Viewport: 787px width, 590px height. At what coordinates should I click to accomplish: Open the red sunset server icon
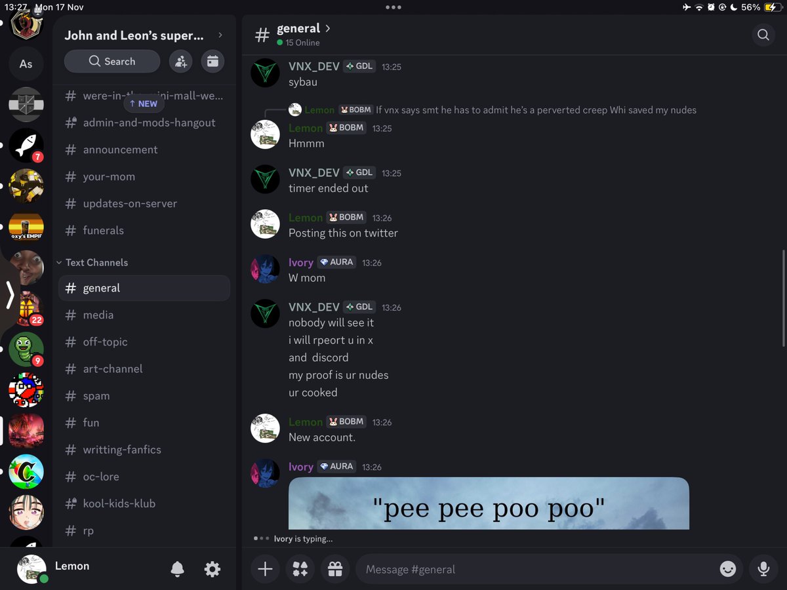coord(26,431)
